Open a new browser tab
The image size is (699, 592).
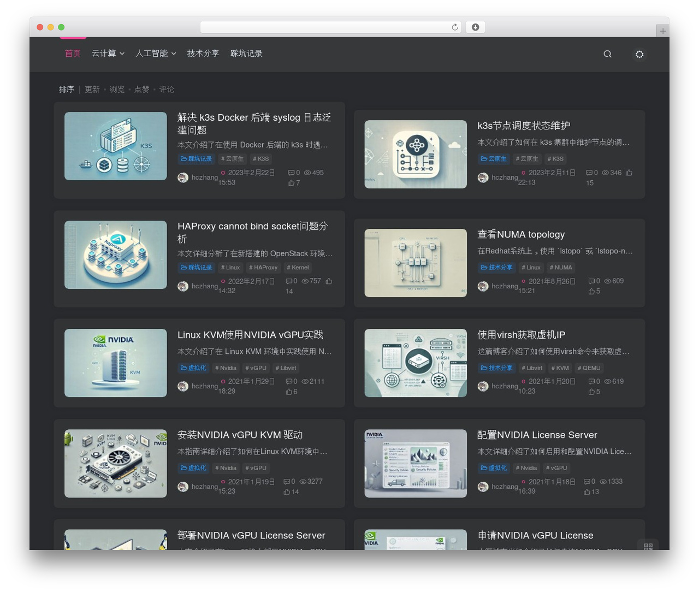click(662, 31)
